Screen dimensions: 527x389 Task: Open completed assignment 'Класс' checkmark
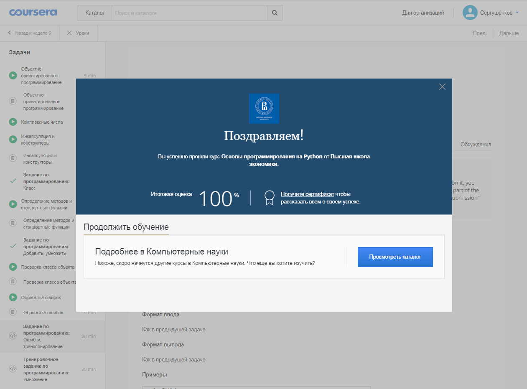13,181
